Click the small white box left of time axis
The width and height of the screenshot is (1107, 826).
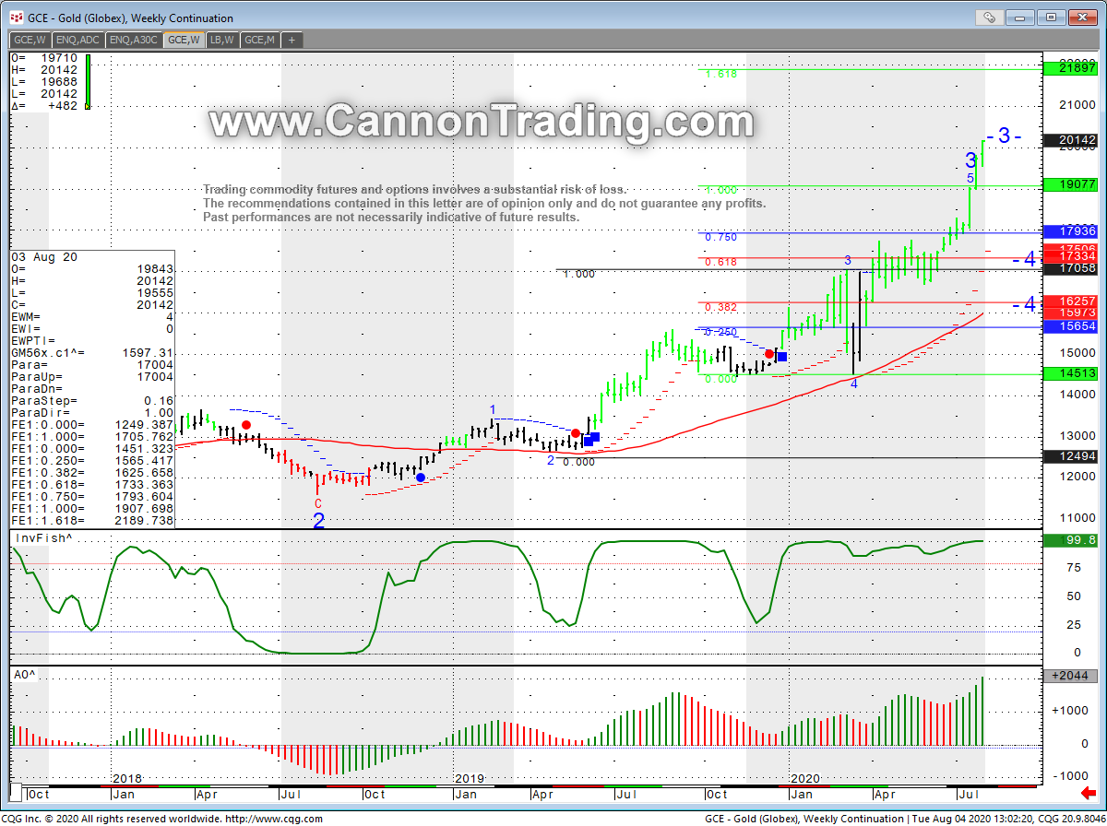(16, 794)
